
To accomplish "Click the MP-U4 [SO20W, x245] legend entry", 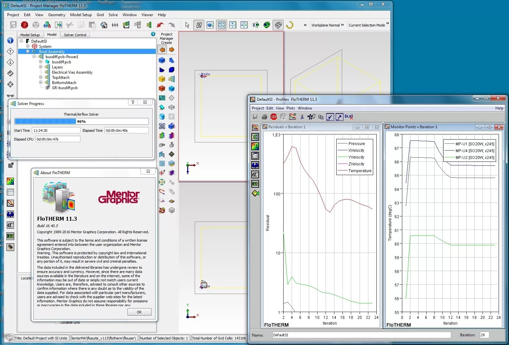I will 469,151.
